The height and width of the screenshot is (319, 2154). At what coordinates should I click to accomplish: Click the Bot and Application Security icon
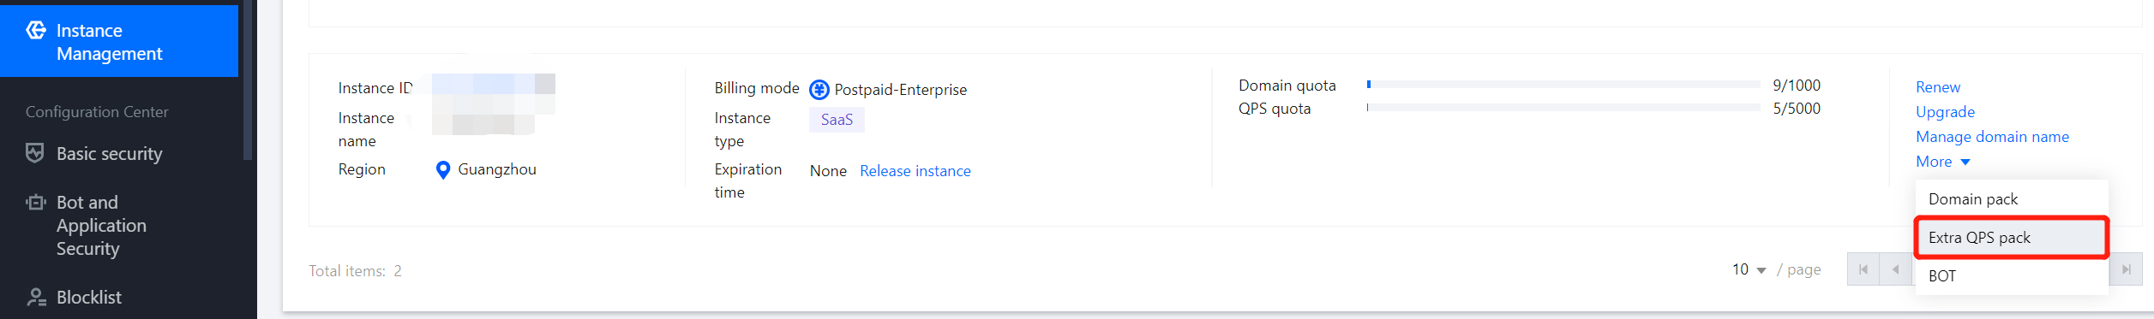35,203
